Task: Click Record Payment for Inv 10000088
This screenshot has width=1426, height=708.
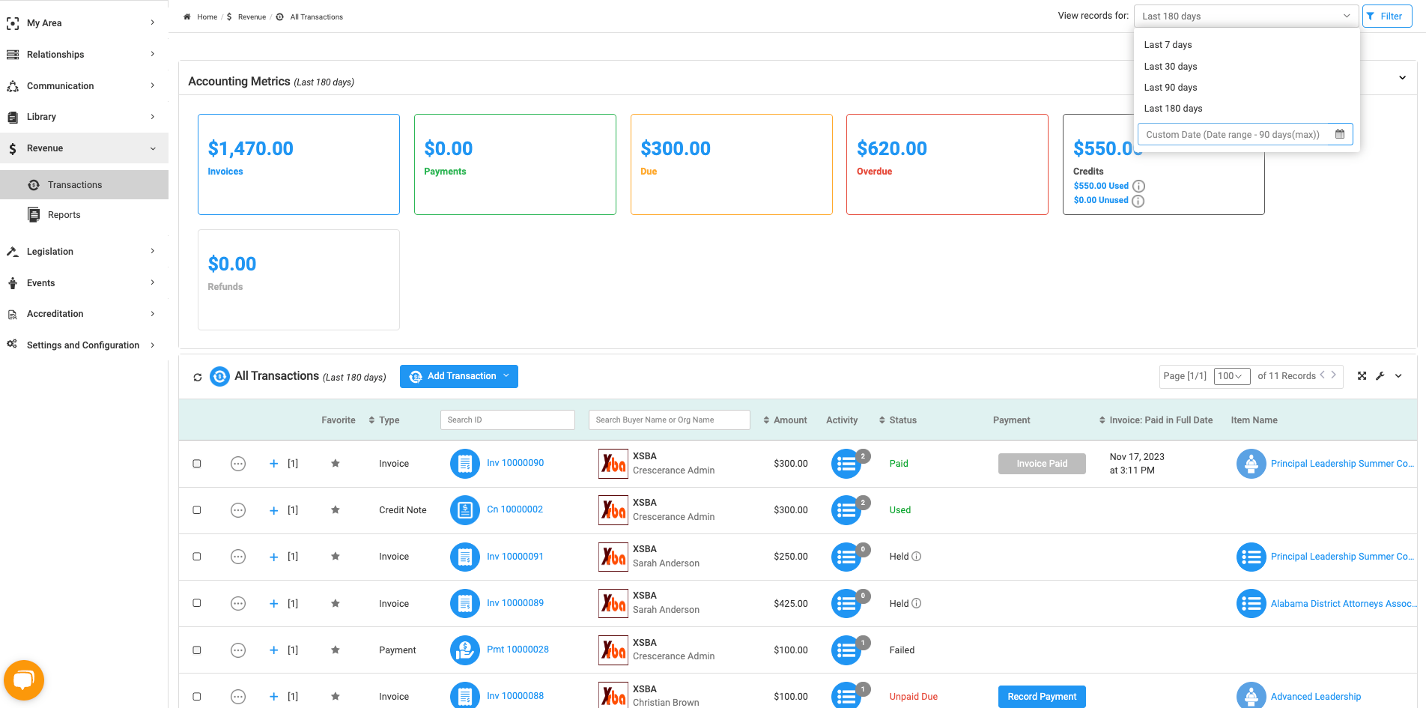Action: (x=1042, y=697)
